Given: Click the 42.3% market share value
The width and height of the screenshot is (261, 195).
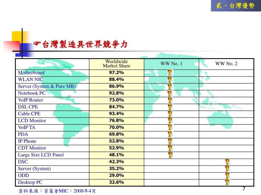Looking at the screenshot, I should pos(116,162).
